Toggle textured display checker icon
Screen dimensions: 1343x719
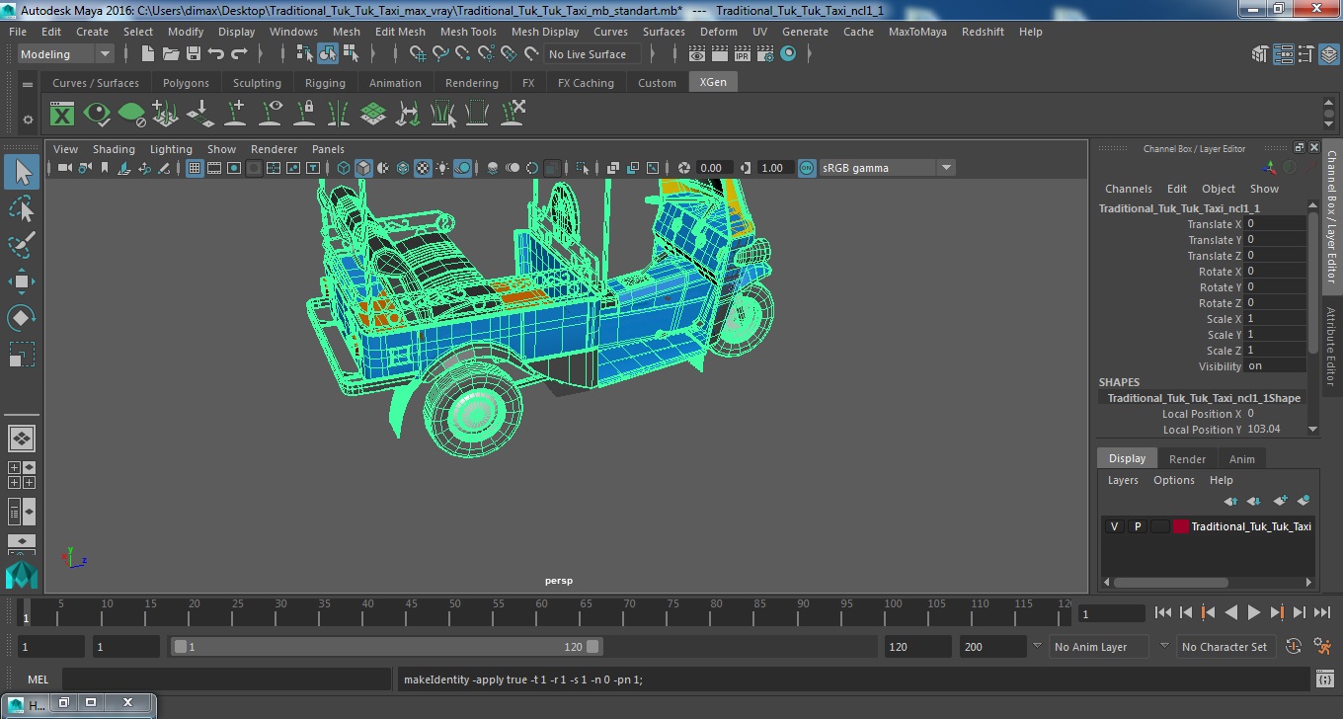423,168
